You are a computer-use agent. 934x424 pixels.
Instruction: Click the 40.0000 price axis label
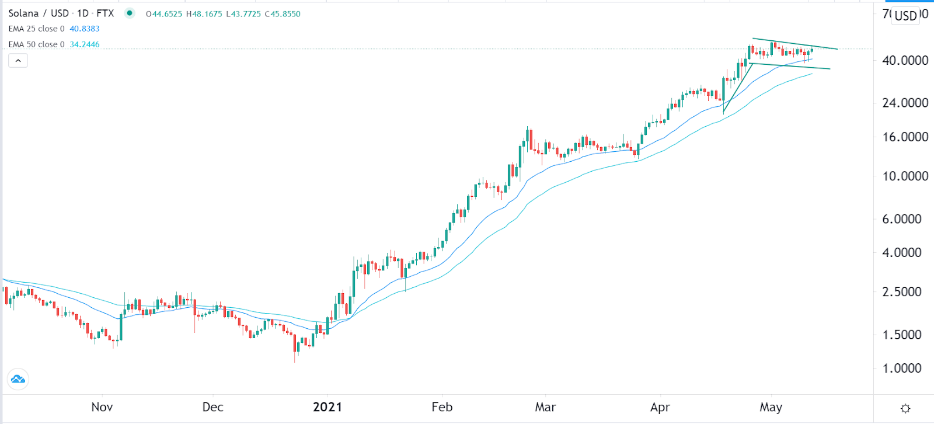pyautogui.click(x=905, y=60)
